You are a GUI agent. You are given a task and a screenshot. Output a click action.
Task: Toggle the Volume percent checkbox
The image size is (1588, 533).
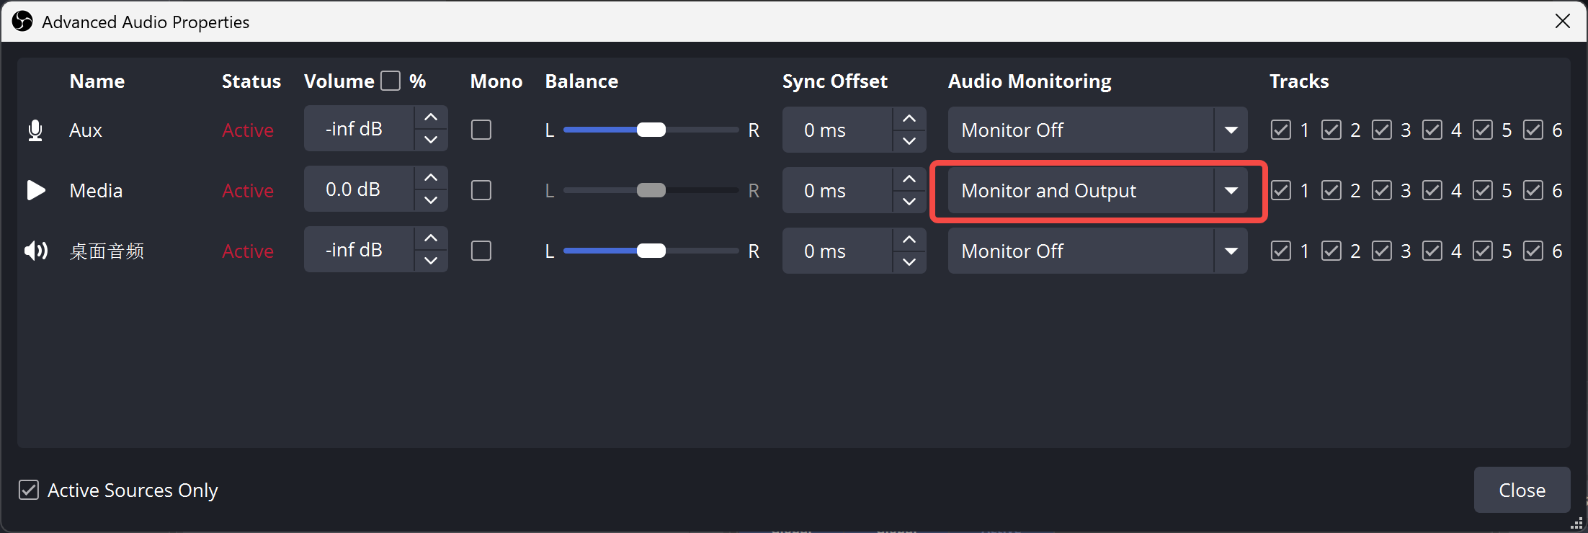(x=391, y=81)
